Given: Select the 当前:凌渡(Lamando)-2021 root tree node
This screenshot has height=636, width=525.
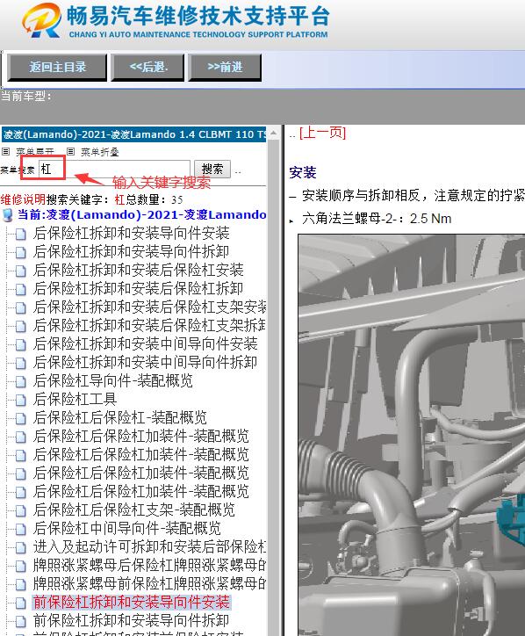Looking at the screenshot, I should click(142, 214).
